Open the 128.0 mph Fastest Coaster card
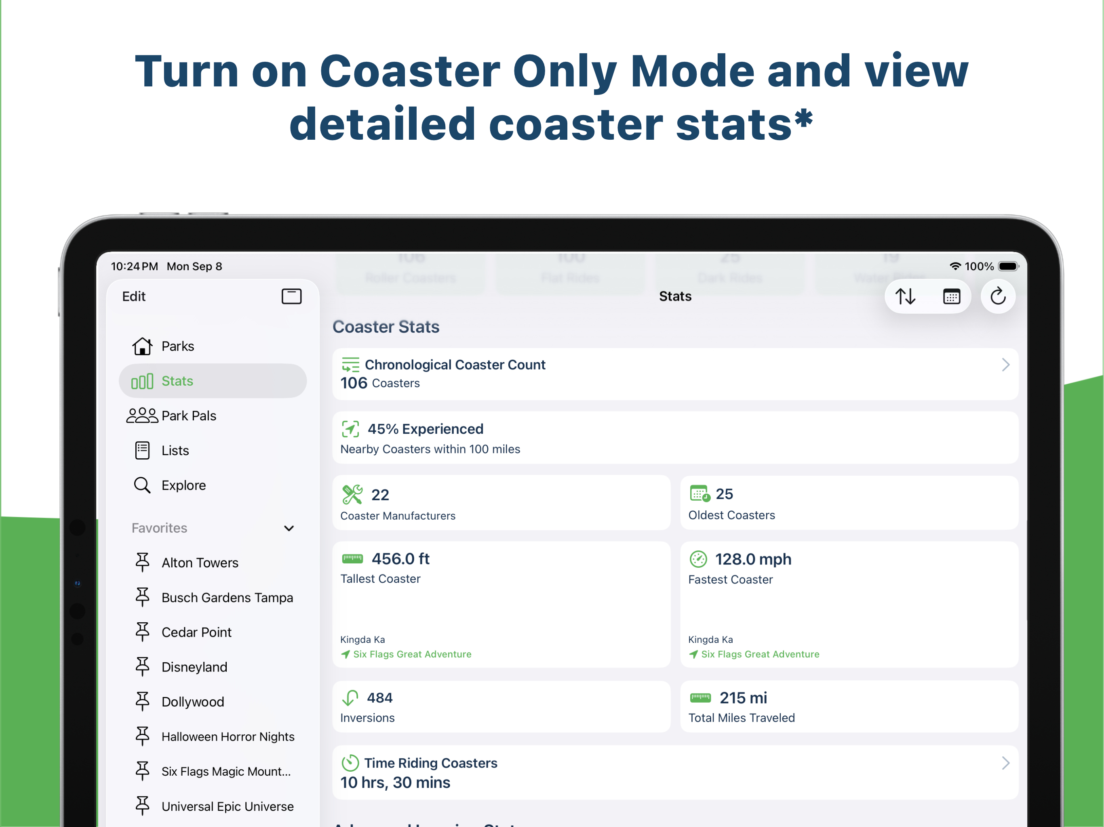Screen dimensions: 1104x827 pyautogui.click(x=849, y=605)
